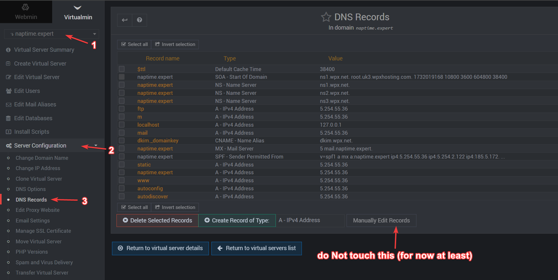Tick the checkbox for the www record
The height and width of the screenshot is (280, 558).
click(122, 180)
